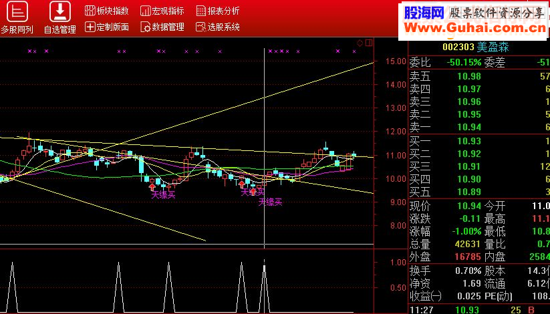Click the 9.00 price axis label

click(x=398, y=202)
